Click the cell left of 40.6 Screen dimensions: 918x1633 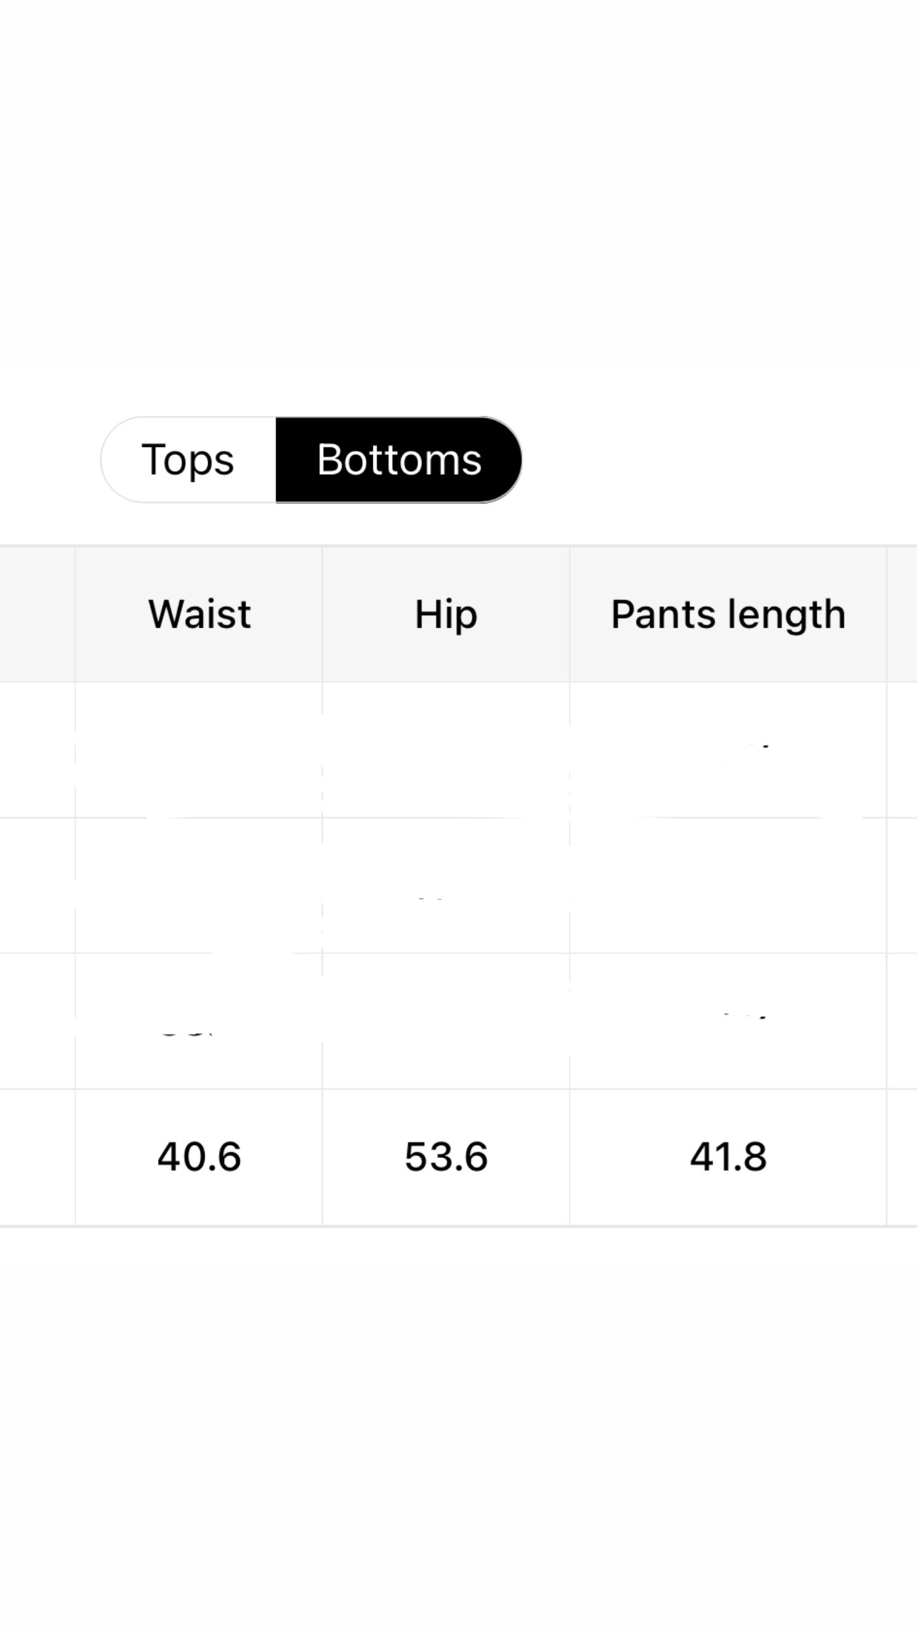coord(37,1157)
